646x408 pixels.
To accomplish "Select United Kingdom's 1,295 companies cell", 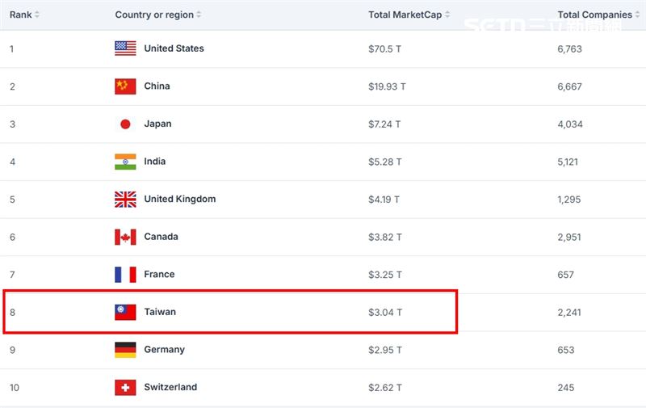I will pos(569,200).
